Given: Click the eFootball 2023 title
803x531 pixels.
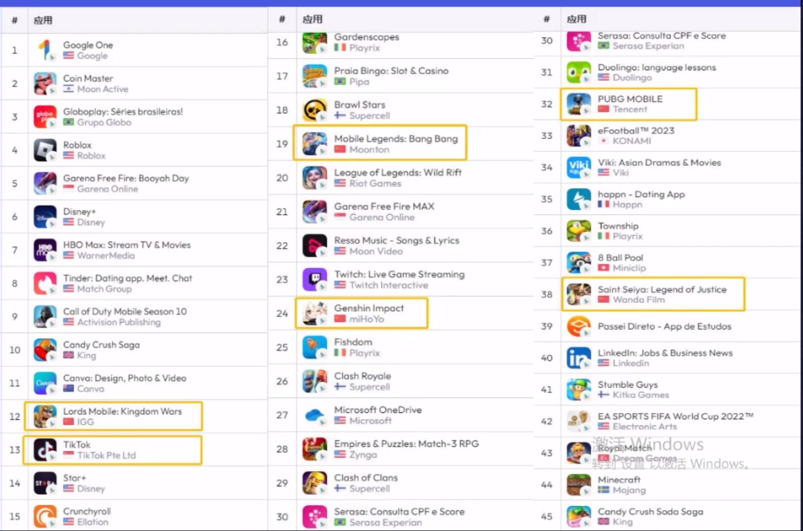Looking at the screenshot, I should [636, 130].
